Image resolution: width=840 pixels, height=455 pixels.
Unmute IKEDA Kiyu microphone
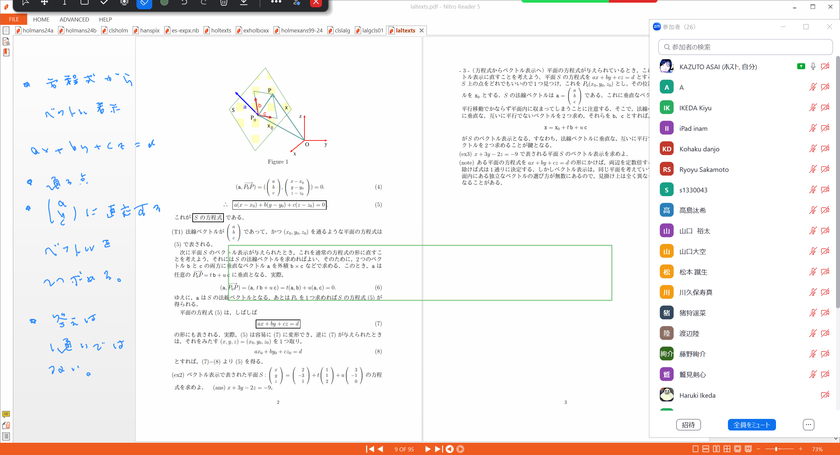pyautogui.click(x=813, y=108)
